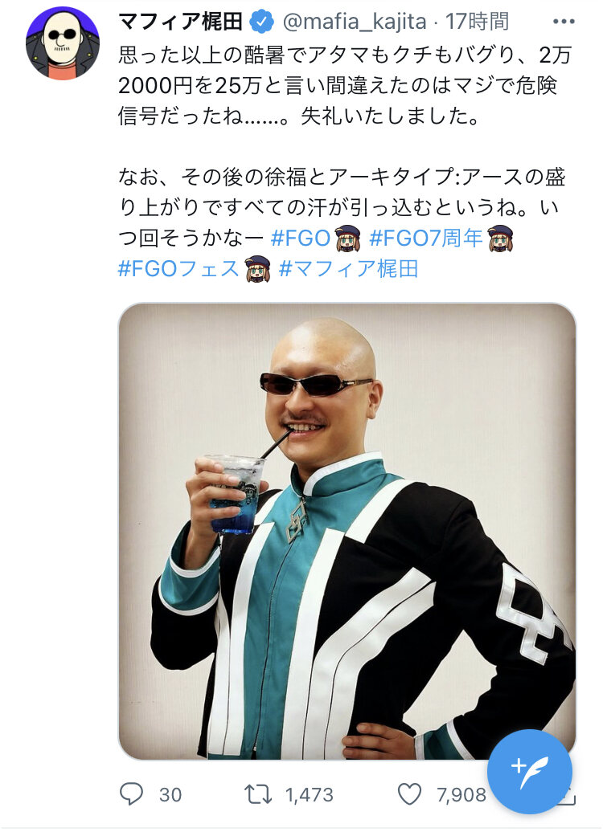Screen dimensions: 603x836
Task: Click the like count 7,908
Action: tap(461, 795)
